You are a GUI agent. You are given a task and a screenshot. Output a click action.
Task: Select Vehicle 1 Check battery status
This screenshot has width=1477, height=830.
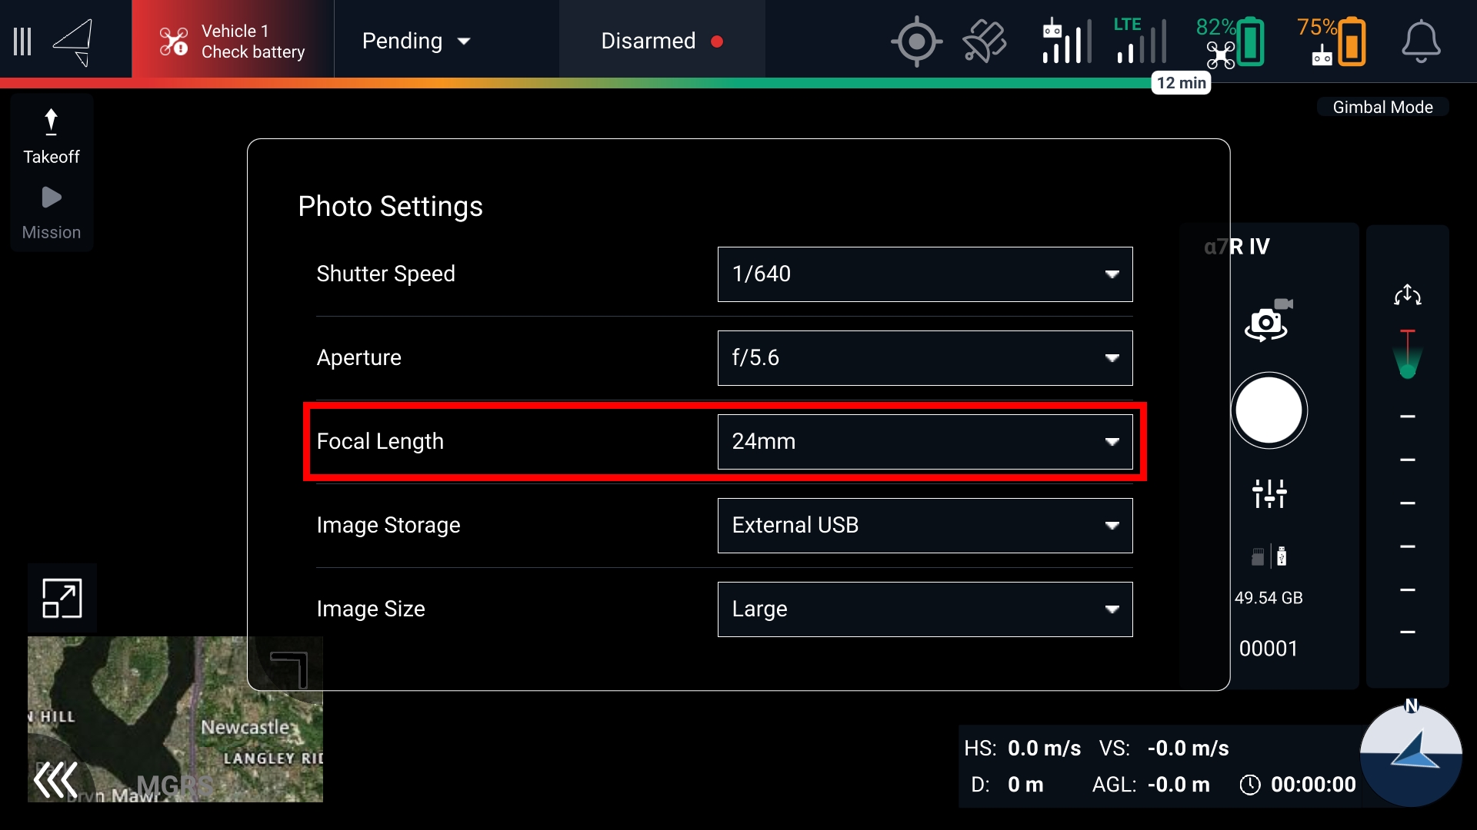click(232, 41)
